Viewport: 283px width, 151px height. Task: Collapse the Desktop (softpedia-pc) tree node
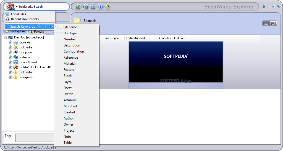tap(6, 38)
